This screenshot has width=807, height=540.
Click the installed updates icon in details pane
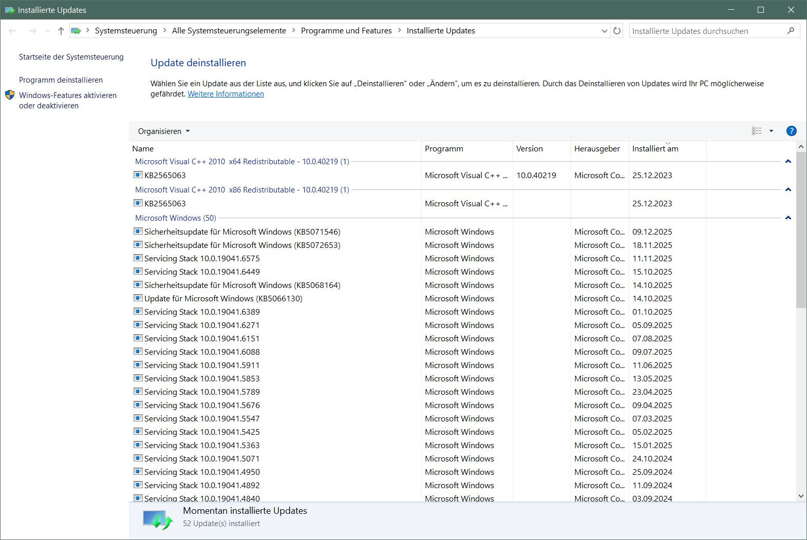coord(157,520)
